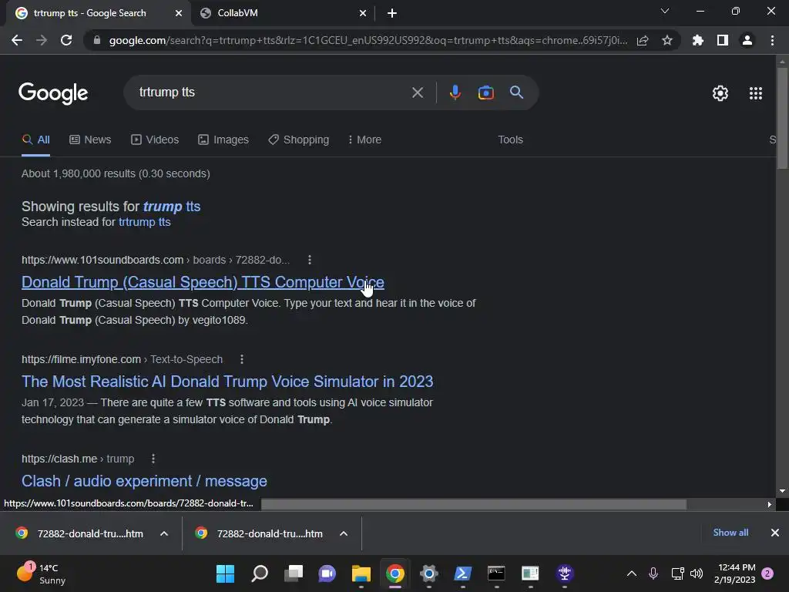This screenshot has height=592, width=789.
Task: Expand the More search filters menu
Action: [364, 140]
